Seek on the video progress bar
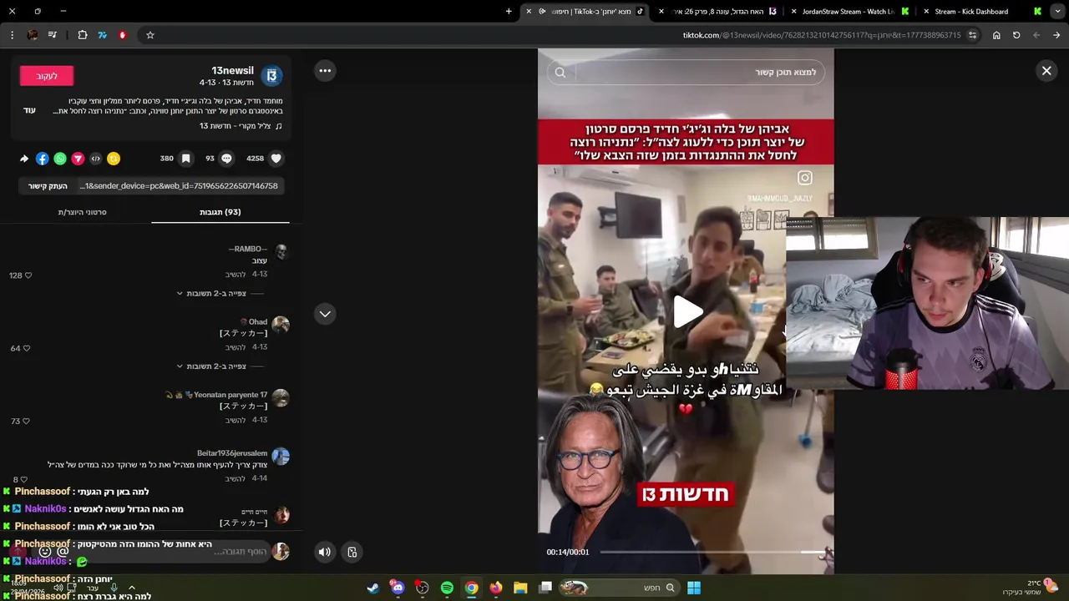 pyautogui.click(x=712, y=552)
